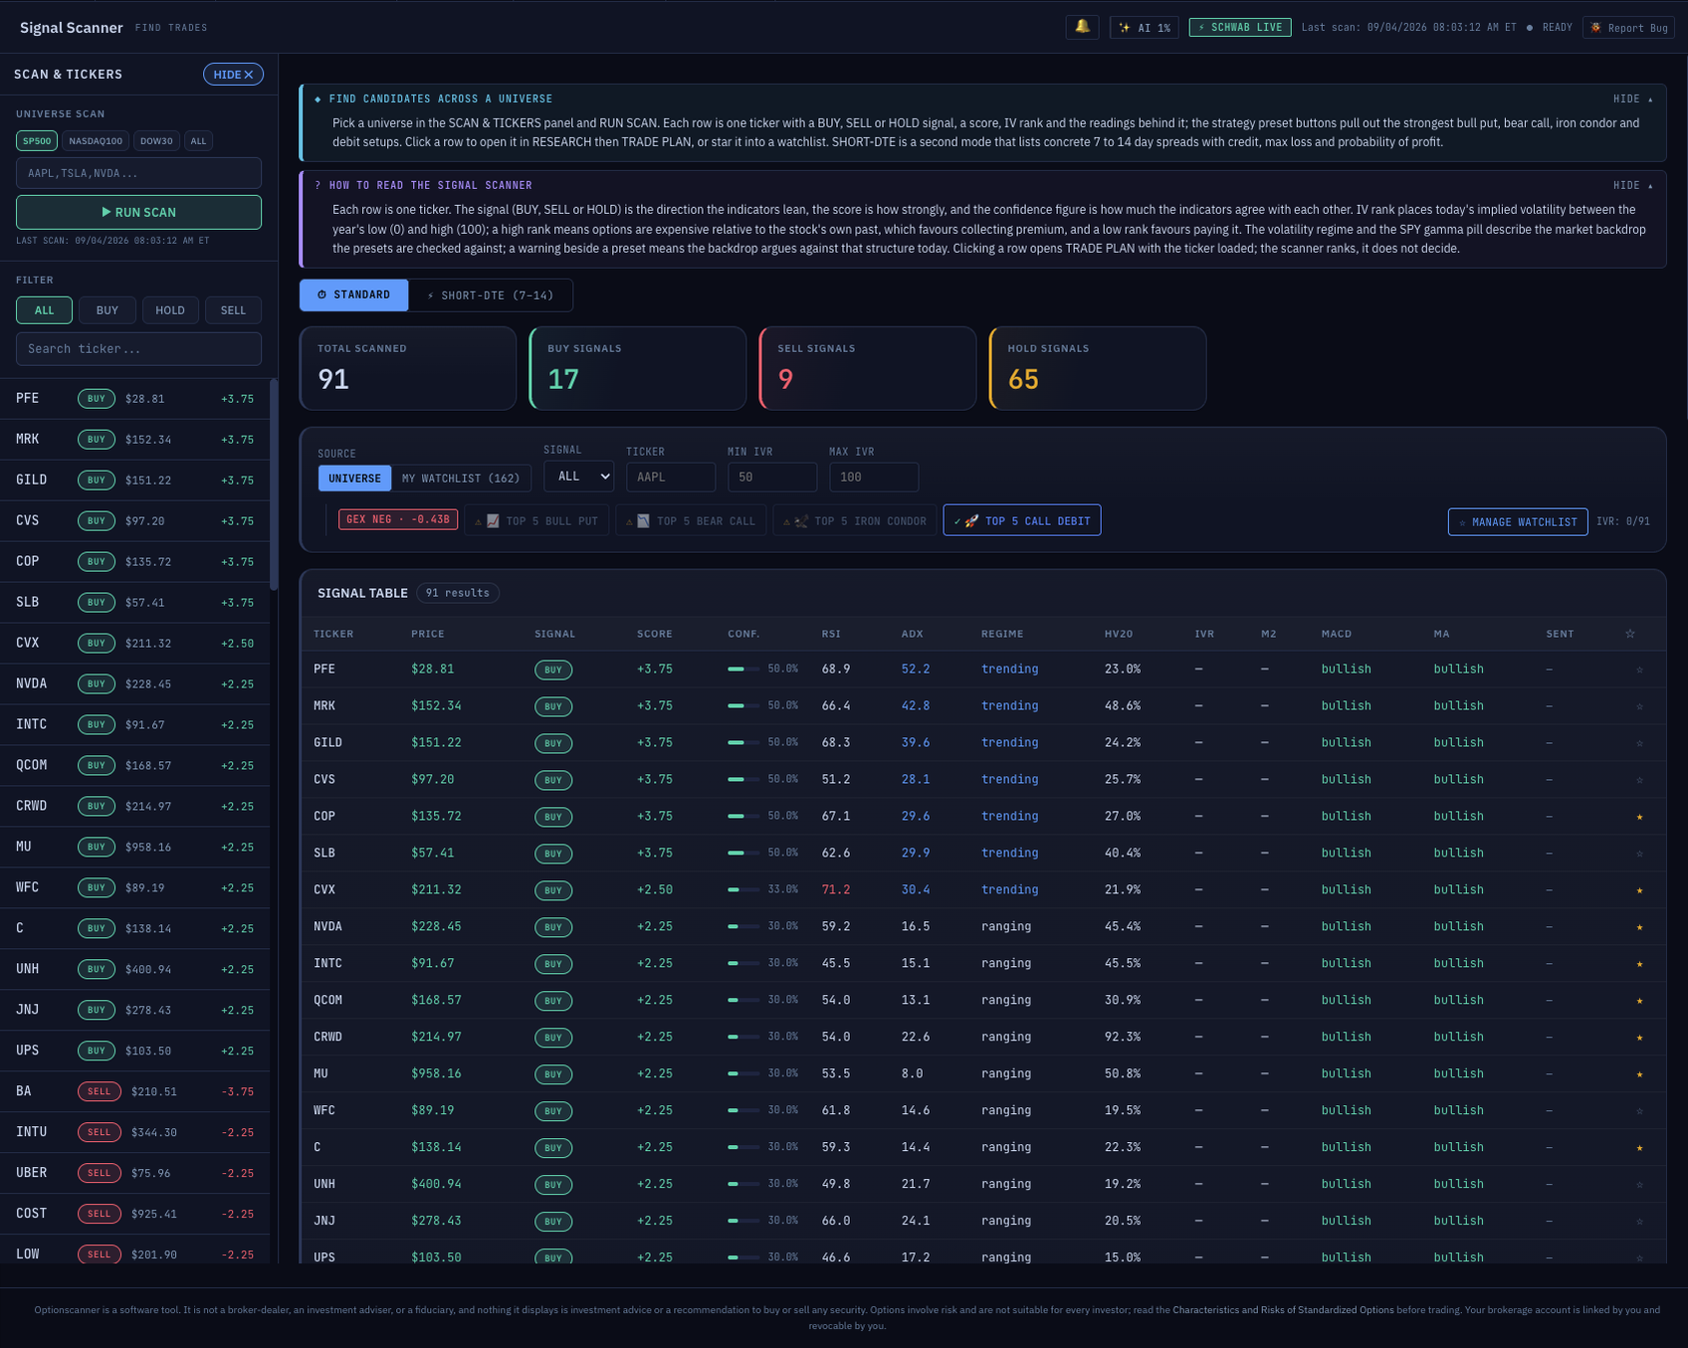1688x1348 pixels.
Task: Filter sidebar list by BUY
Action: click(x=107, y=310)
